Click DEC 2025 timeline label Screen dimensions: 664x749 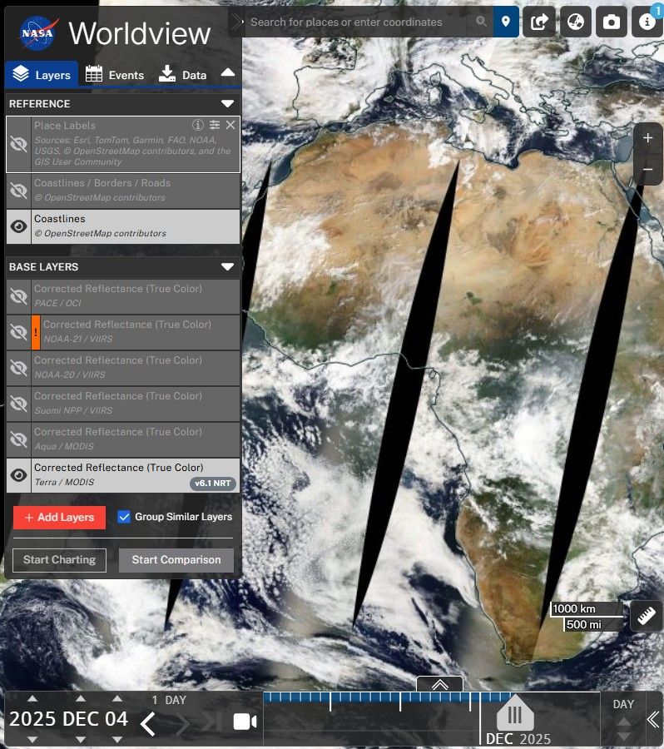click(518, 739)
